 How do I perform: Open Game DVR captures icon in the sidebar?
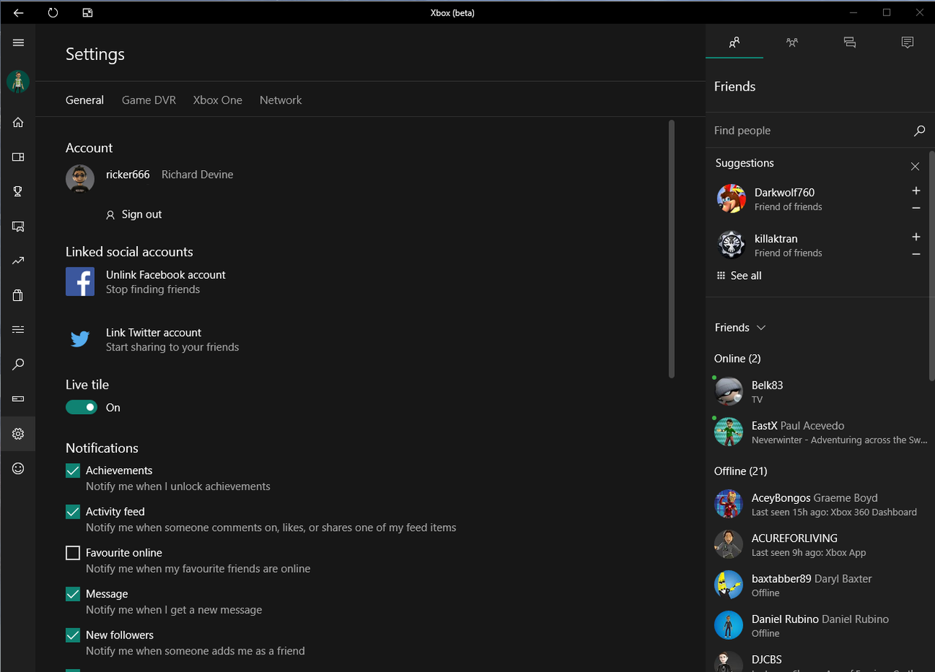(18, 226)
